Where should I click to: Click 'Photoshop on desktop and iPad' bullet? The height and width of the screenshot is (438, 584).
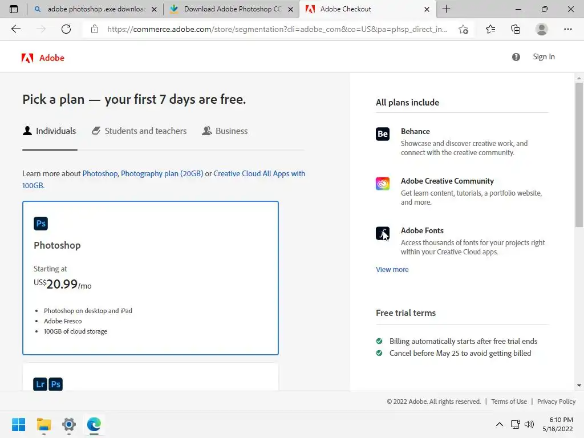(88, 311)
